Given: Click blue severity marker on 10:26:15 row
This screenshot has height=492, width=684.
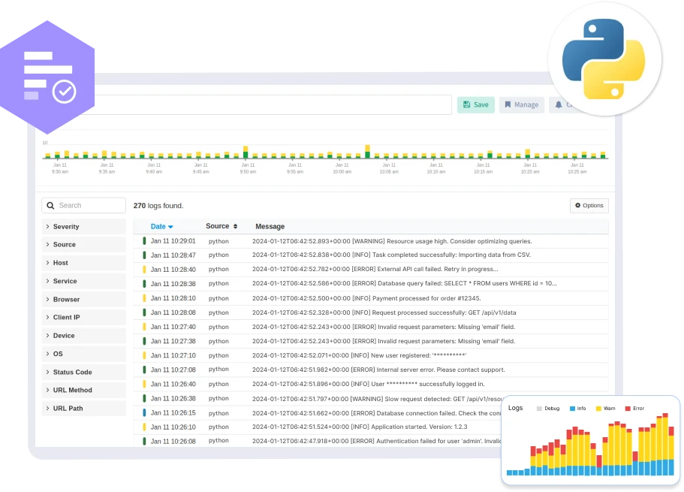Looking at the screenshot, I should pos(144,412).
